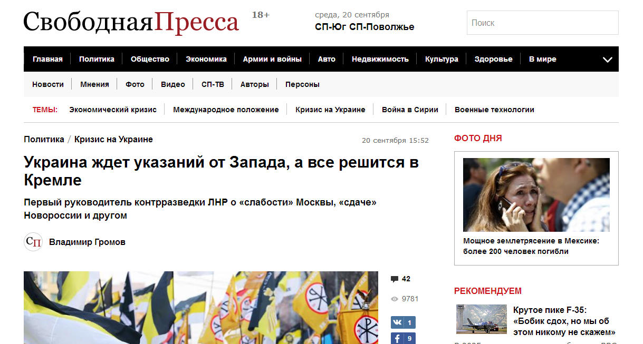Open the Политика menu section
The width and height of the screenshot is (643, 344).
pyautogui.click(x=97, y=59)
